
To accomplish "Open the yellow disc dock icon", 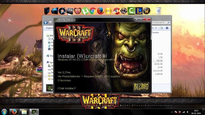I will pos(108,11).
